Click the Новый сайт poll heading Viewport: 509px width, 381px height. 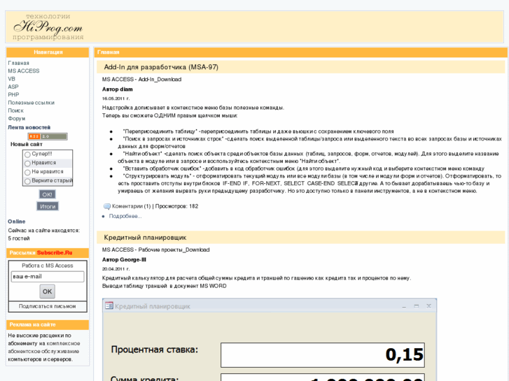click(x=27, y=144)
